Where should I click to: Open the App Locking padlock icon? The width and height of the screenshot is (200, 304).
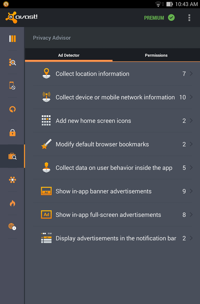[x=12, y=133]
